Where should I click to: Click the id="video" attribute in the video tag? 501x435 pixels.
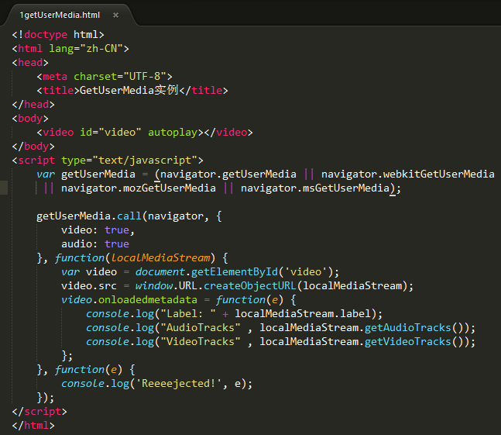(x=111, y=133)
